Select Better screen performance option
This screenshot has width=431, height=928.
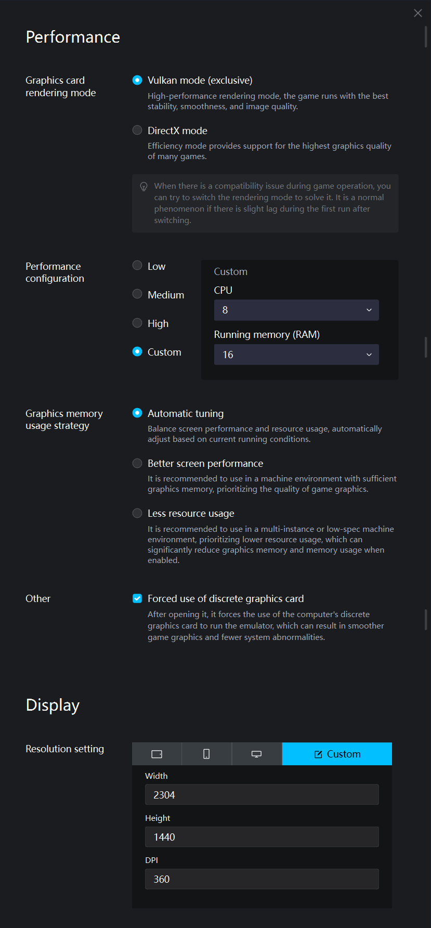pos(137,463)
